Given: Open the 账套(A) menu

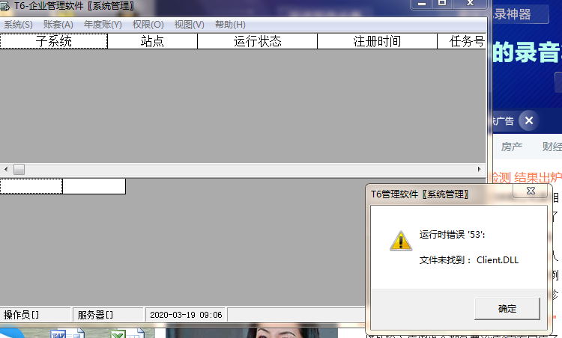Looking at the screenshot, I should 58,25.
